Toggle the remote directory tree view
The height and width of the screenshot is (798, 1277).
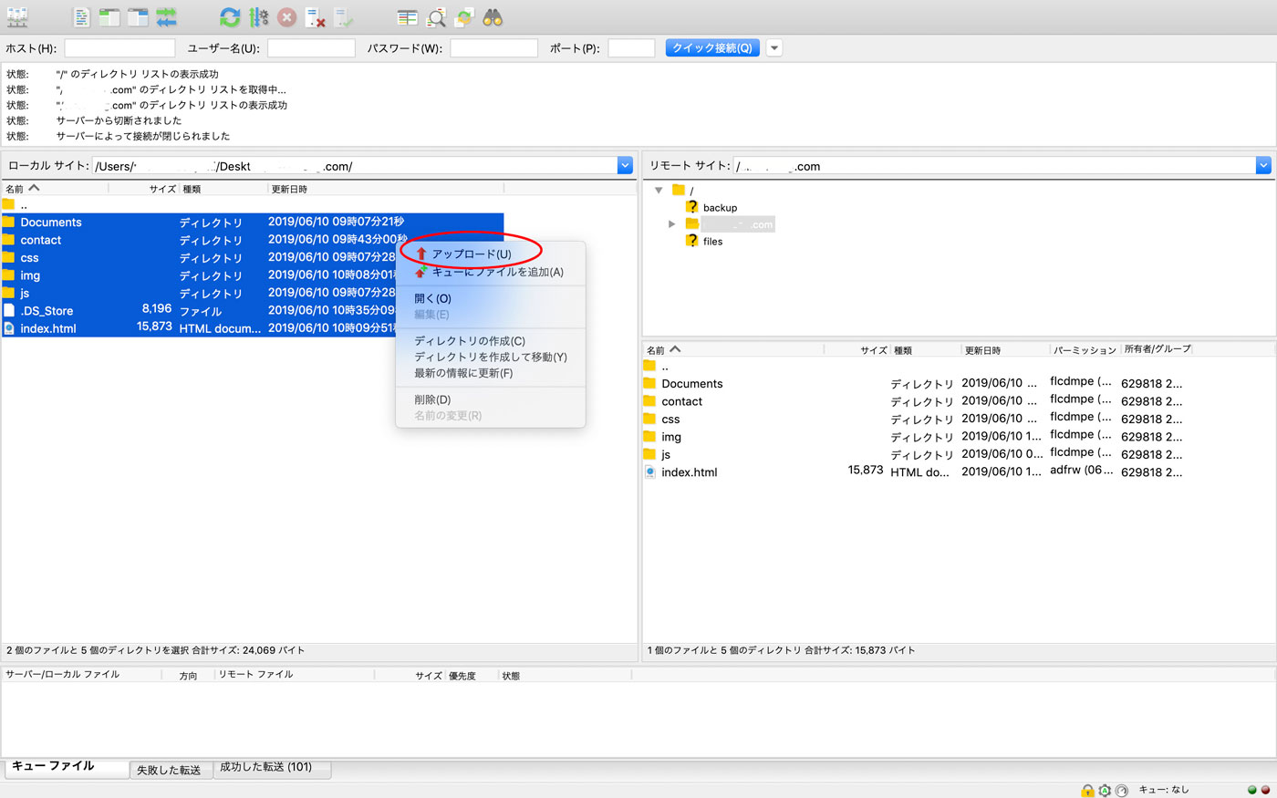(138, 17)
